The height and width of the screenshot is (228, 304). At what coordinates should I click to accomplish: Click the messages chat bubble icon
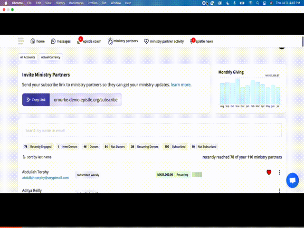(53, 41)
